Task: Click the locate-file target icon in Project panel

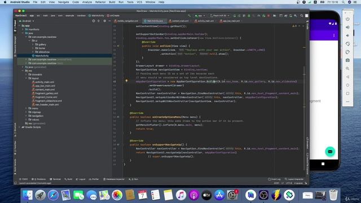Action: pyautogui.click(x=94, y=21)
